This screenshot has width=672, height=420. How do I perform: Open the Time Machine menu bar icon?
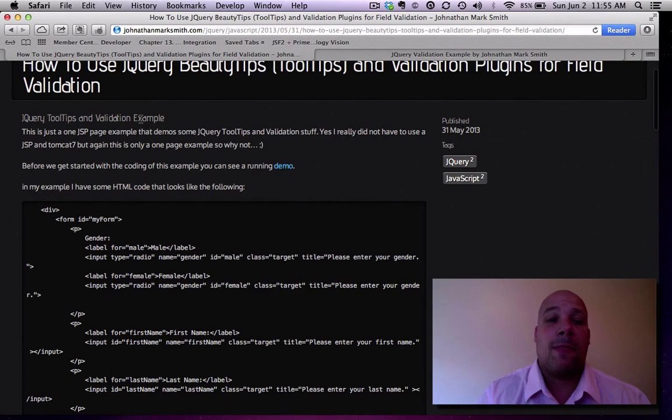point(461,6)
